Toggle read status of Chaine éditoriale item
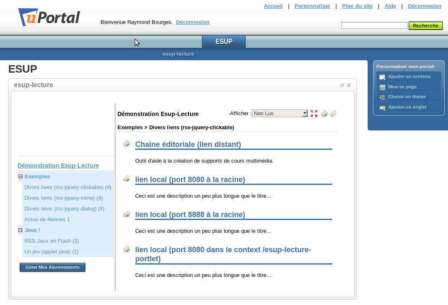This screenshot has width=448, height=305. pyautogui.click(x=127, y=144)
